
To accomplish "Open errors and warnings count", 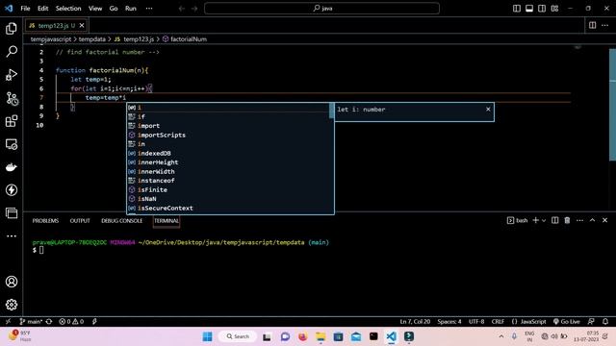I will [x=71, y=321].
